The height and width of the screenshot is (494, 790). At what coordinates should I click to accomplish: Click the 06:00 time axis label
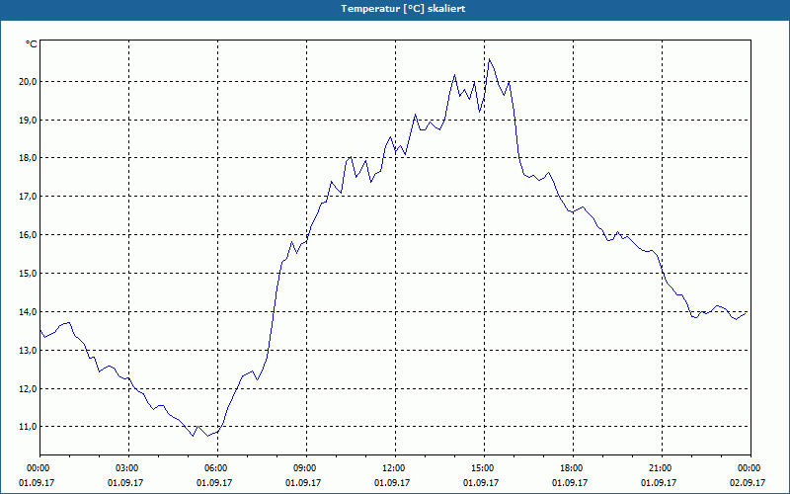point(217,468)
